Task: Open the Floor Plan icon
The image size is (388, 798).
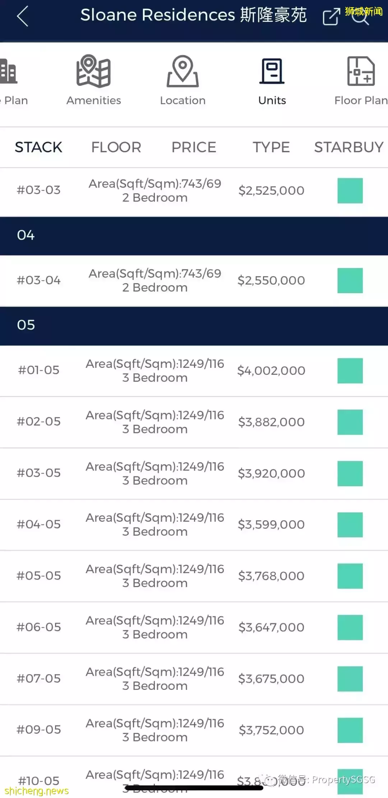Action: (x=361, y=71)
